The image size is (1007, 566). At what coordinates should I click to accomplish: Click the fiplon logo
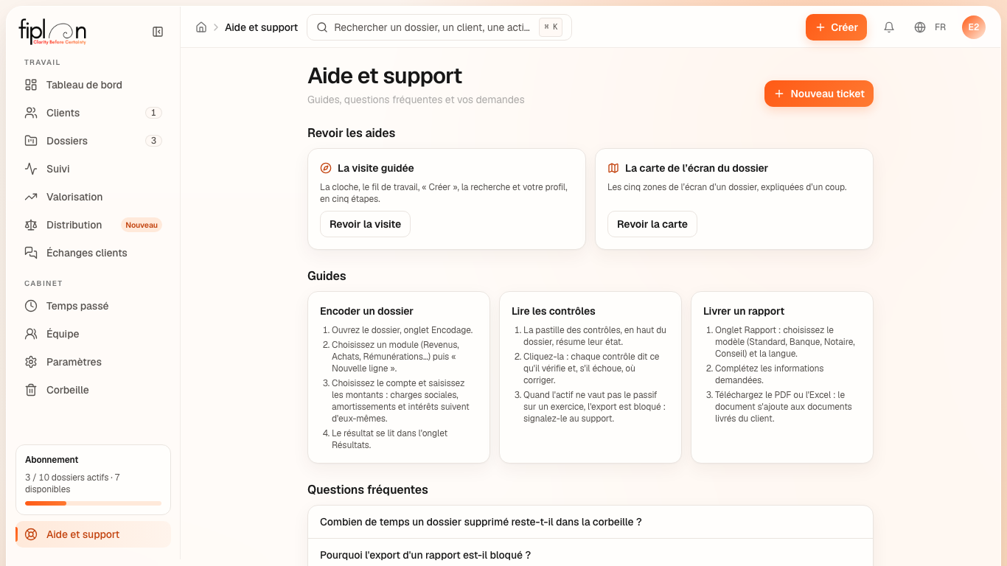point(52,31)
